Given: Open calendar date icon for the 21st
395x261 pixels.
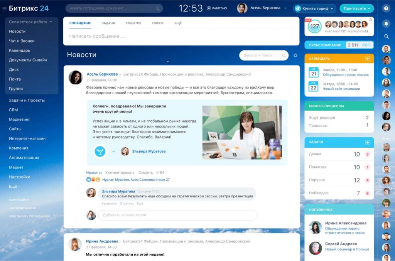Looking at the screenshot, I should [313, 72].
